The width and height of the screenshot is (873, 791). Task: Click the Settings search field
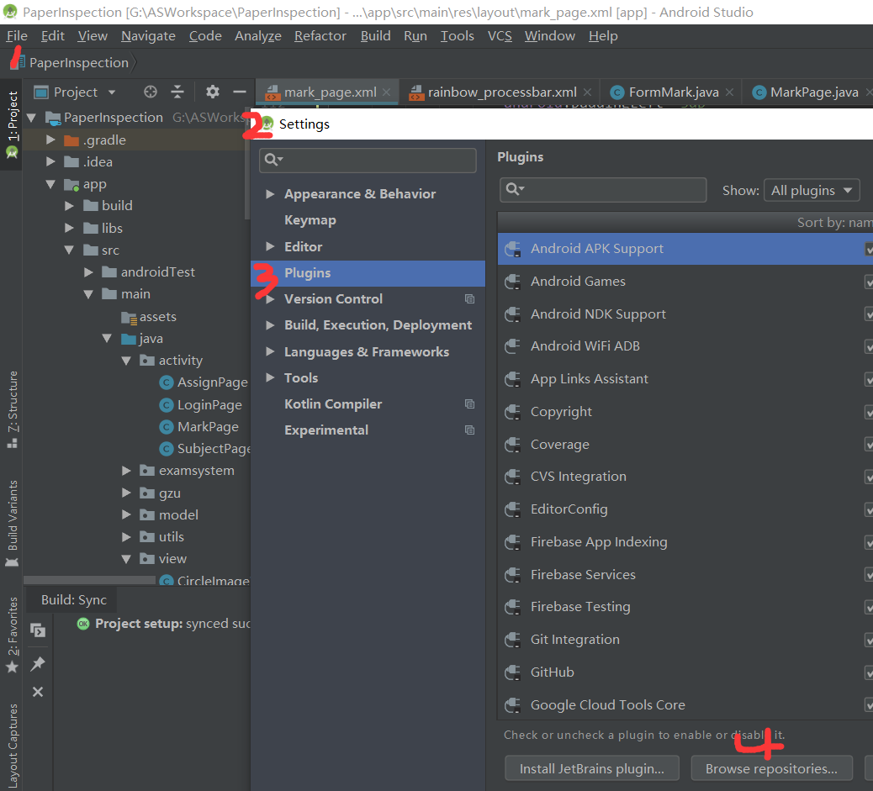368,161
